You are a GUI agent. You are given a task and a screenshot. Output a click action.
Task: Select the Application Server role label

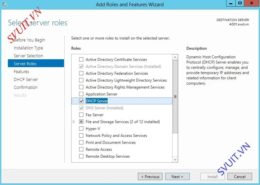tap(101, 94)
